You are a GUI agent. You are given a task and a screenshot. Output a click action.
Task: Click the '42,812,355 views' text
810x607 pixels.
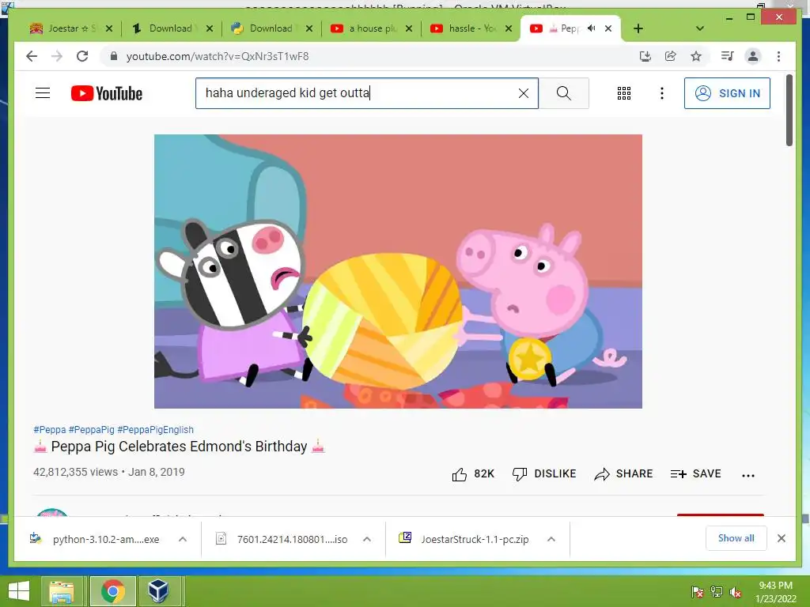pos(75,472)
